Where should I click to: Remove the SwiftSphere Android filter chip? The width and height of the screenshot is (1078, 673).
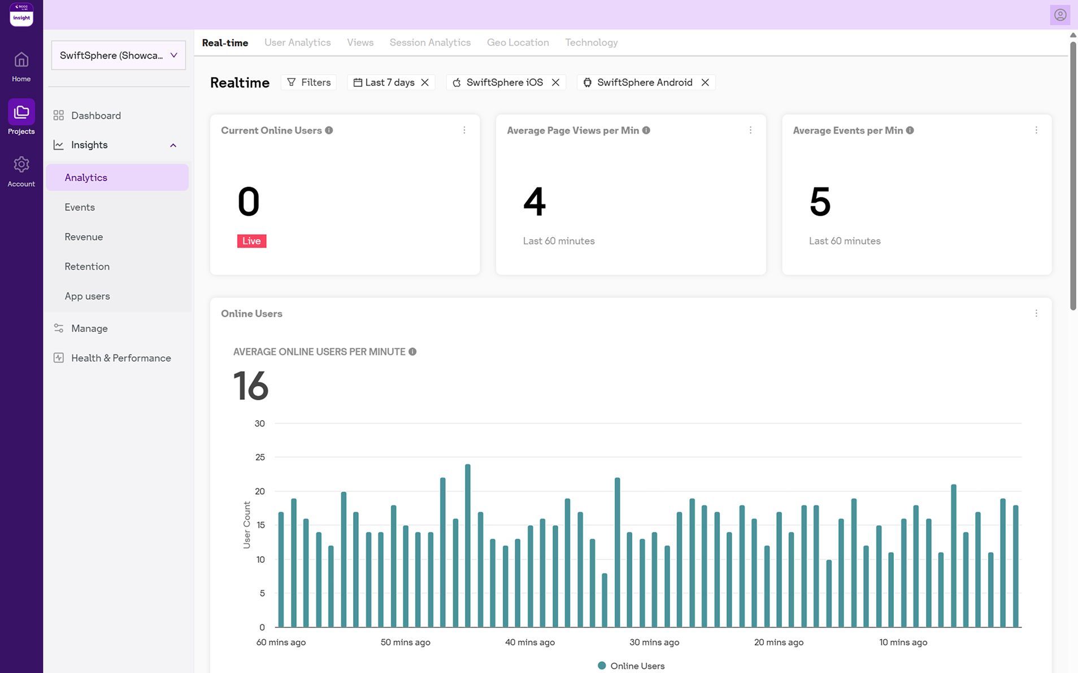tap(705, 82)
